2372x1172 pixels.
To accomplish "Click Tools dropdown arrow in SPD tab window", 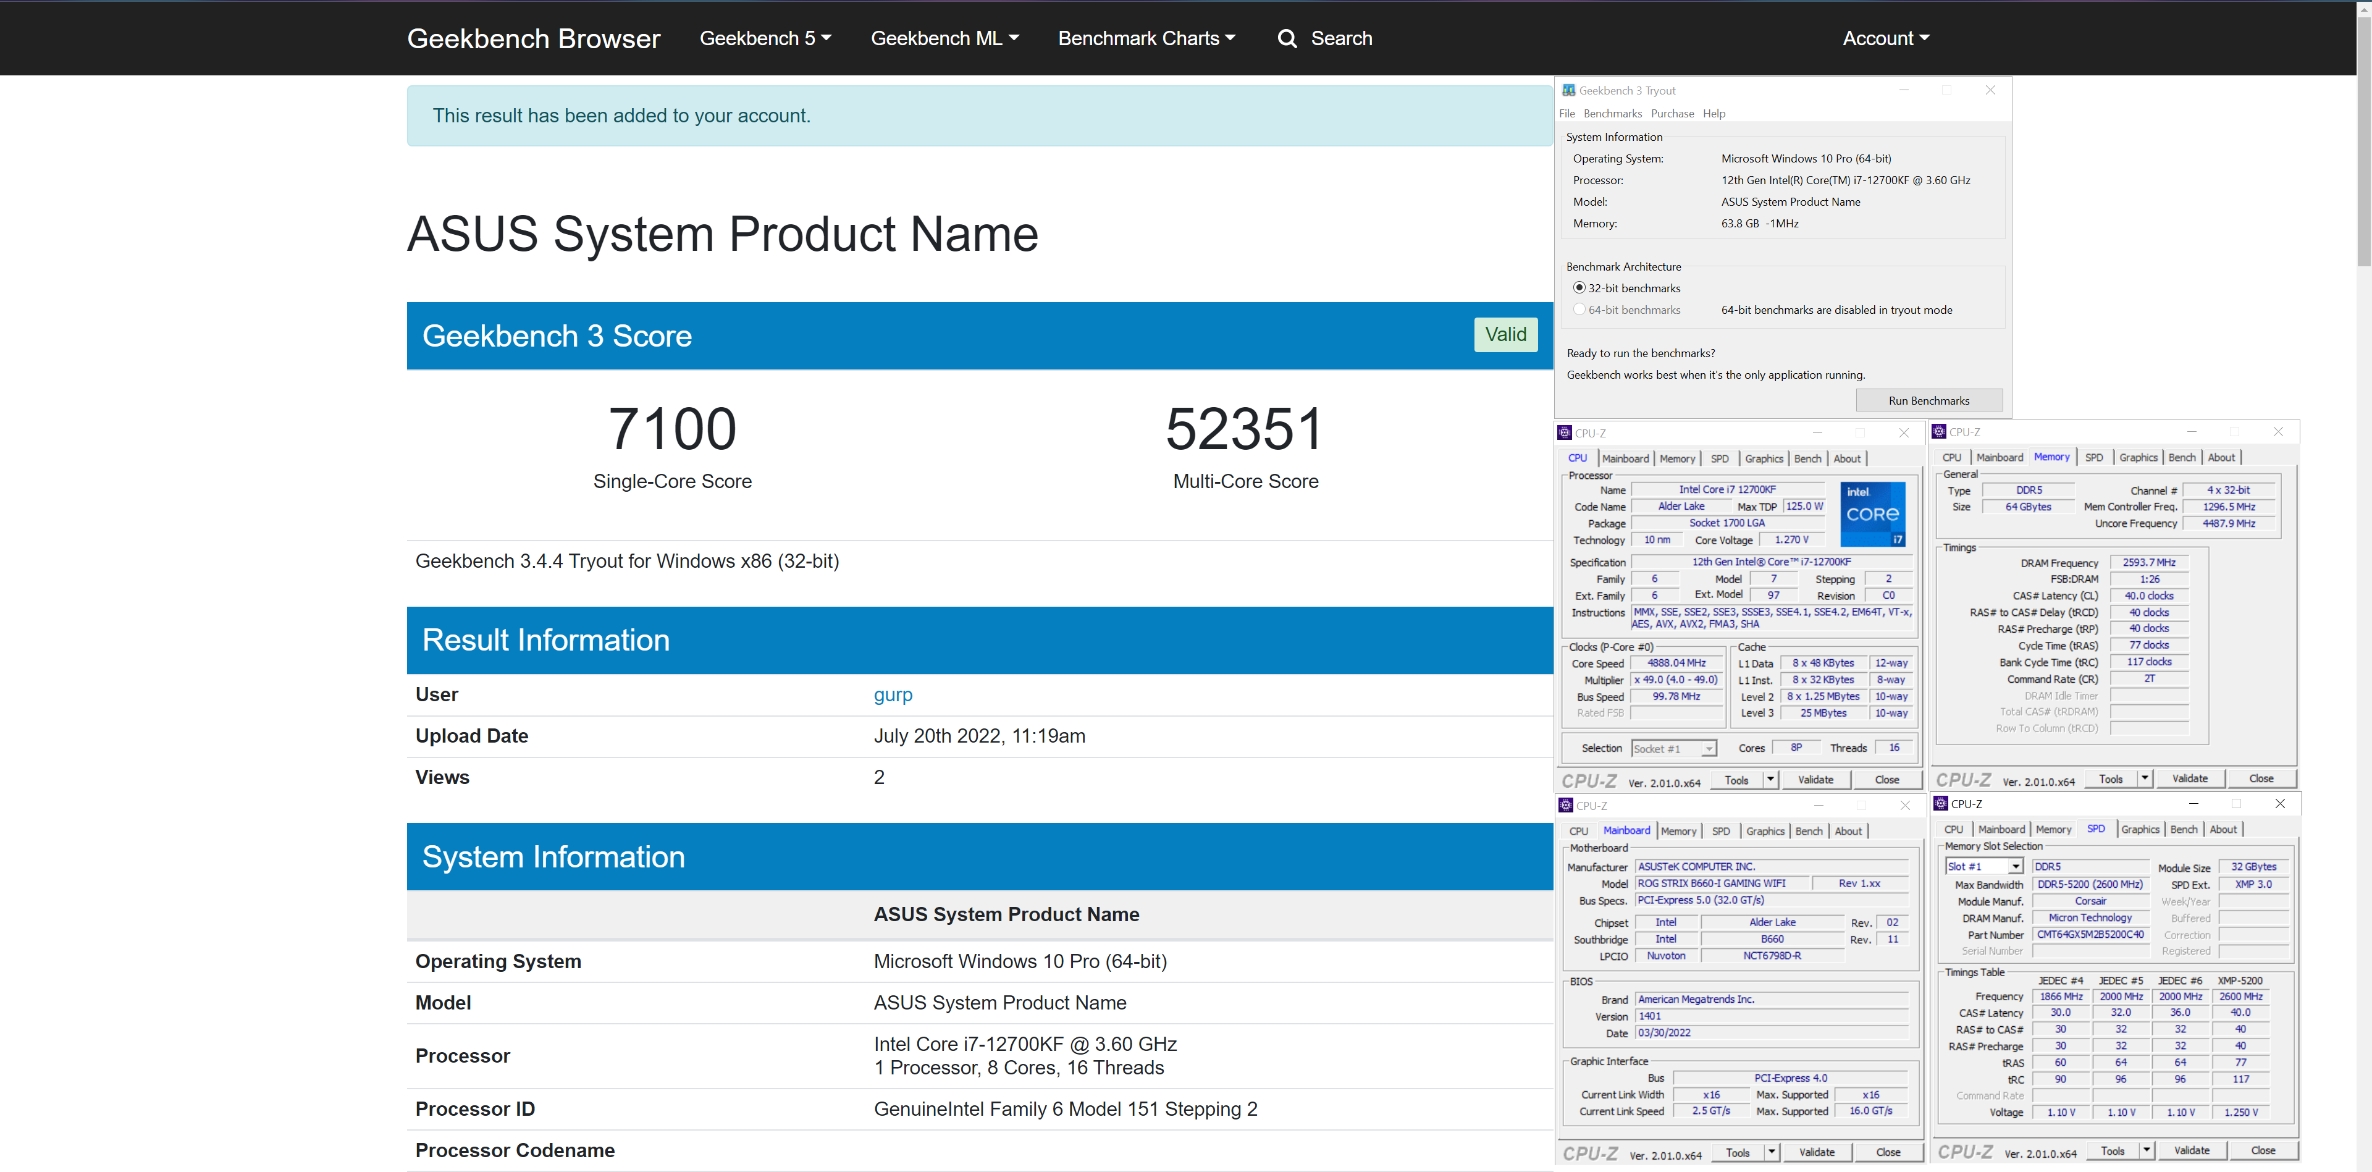I will [2145, 1151].
